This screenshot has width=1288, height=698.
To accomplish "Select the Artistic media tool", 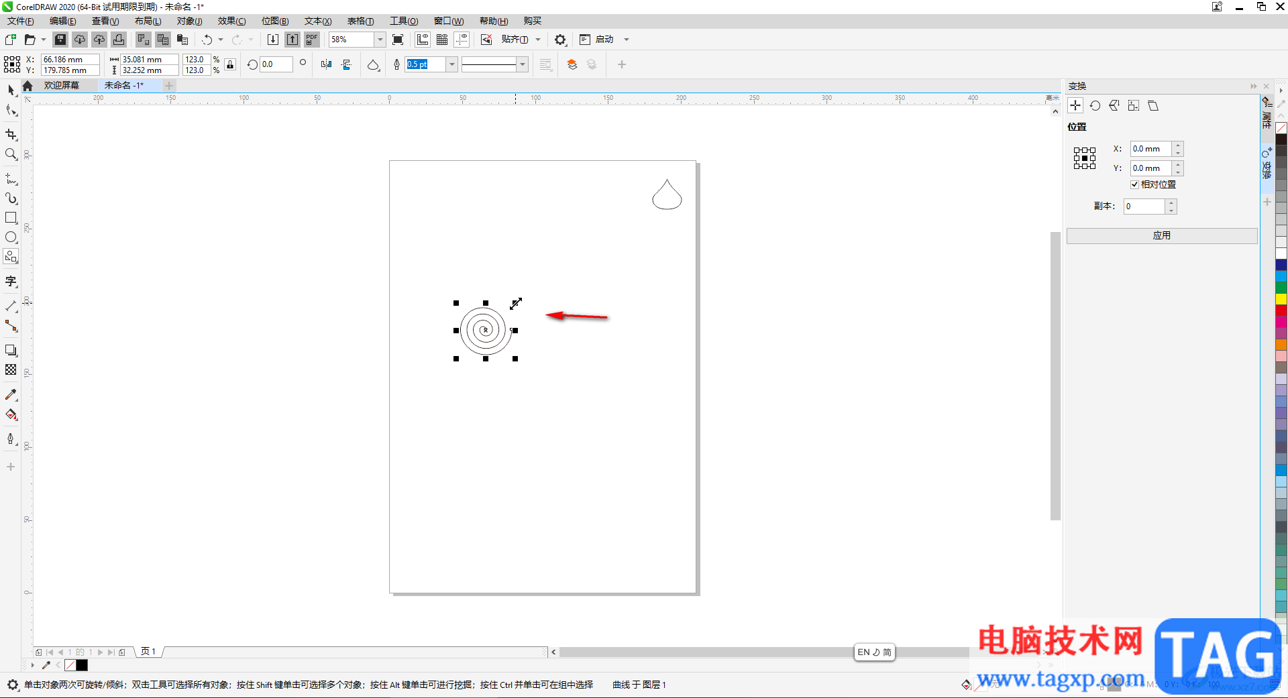I will (11, 198).
